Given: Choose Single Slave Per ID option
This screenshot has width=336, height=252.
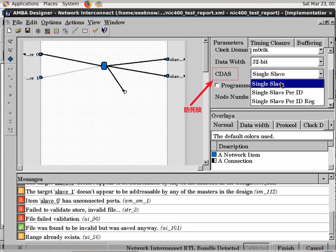Looking at the screenshot, I should tap(287, 93).
